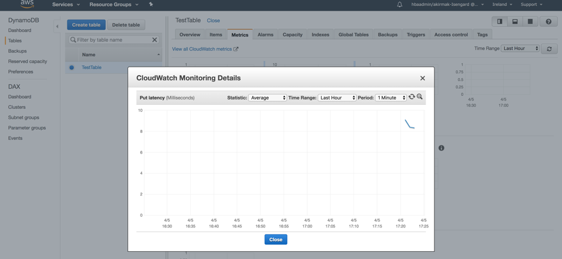Sort tables by Name column
The image size is (562, 259).
point(120,55)
